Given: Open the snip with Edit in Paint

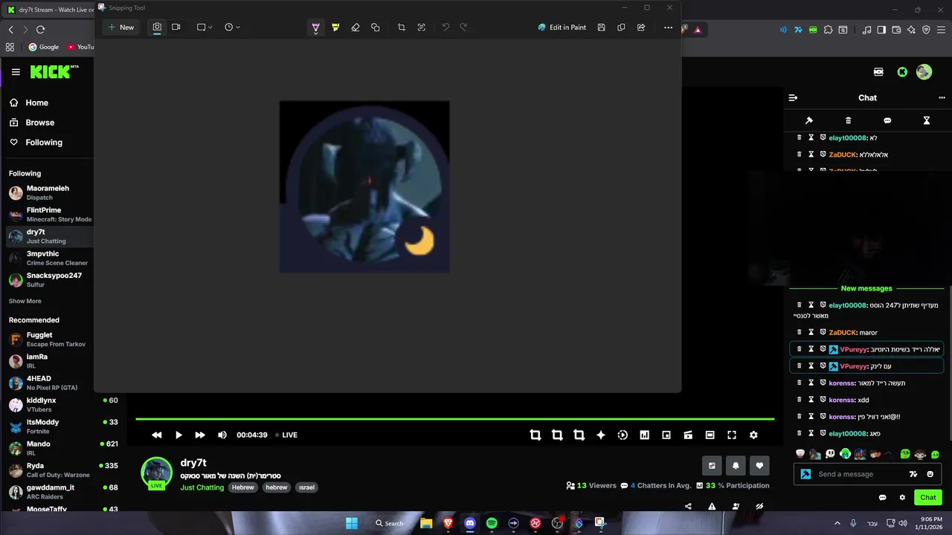Looking at the screenshot, I should pyautogui.click(x=562, y=27).
